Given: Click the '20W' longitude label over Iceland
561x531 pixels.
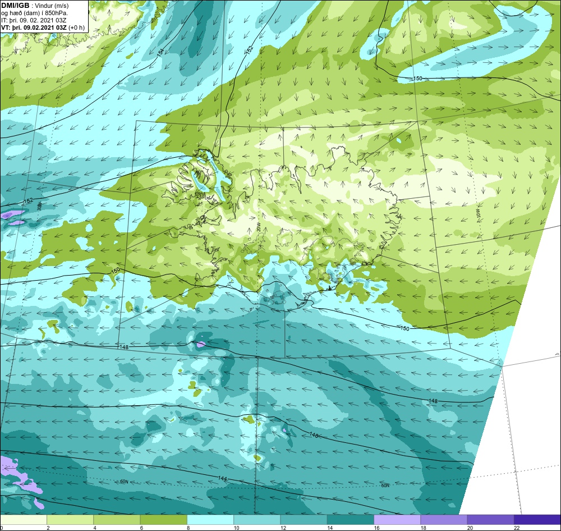Looking at the screenshot, I should 258,226.
